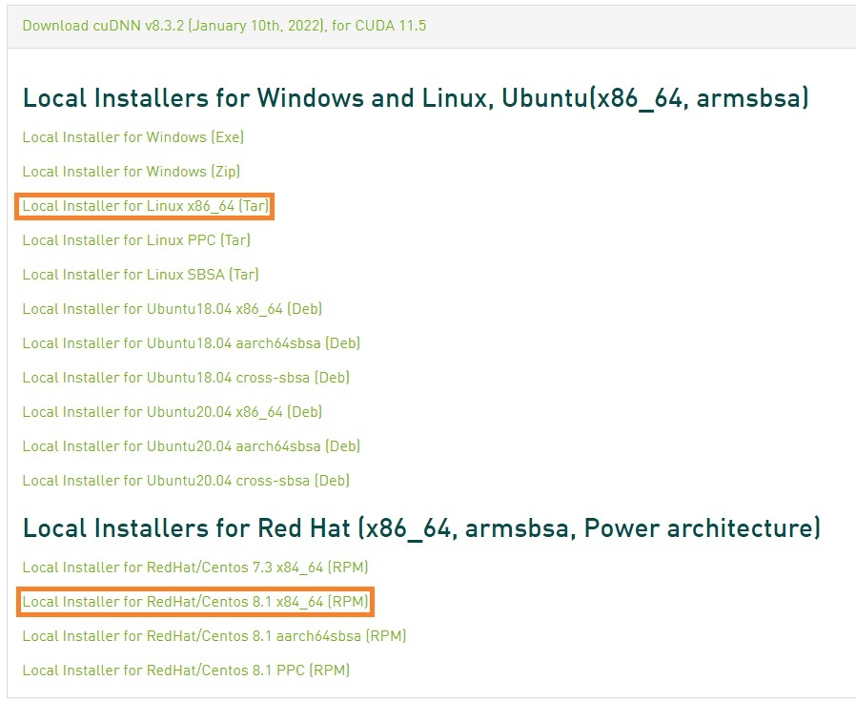Click RedHat/Centos 8.1 x84_64 (RPM) installer

click(195, 602)
